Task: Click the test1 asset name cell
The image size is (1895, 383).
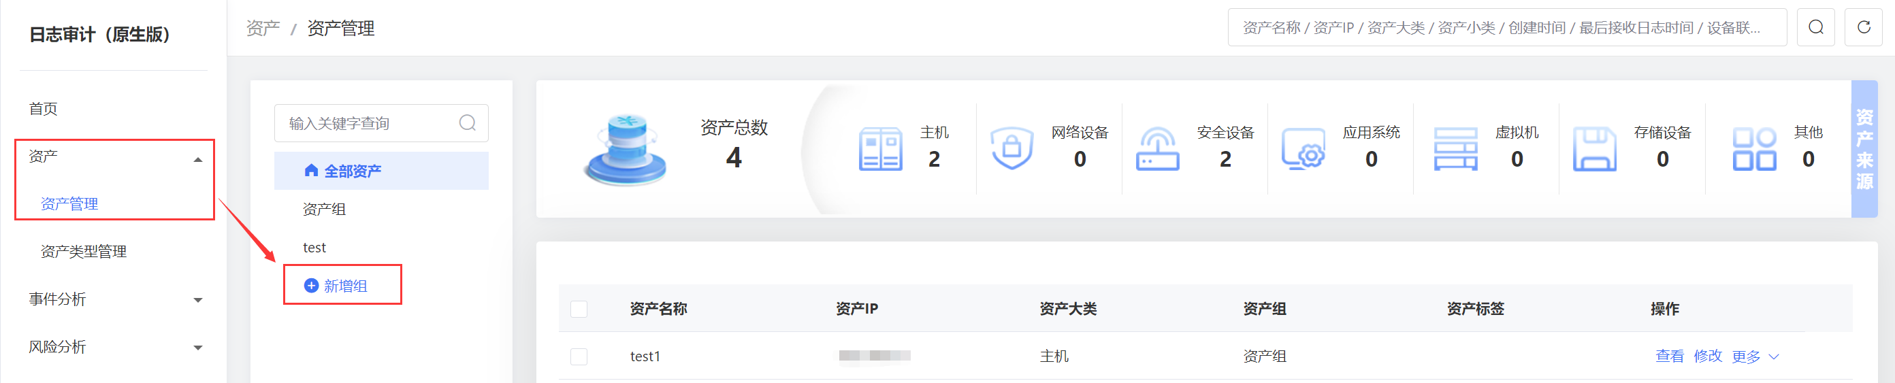Action: click(645, 356)
